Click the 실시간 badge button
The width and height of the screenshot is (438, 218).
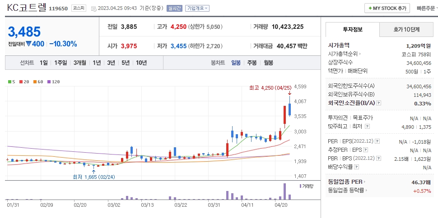click(x=174, y=9)
